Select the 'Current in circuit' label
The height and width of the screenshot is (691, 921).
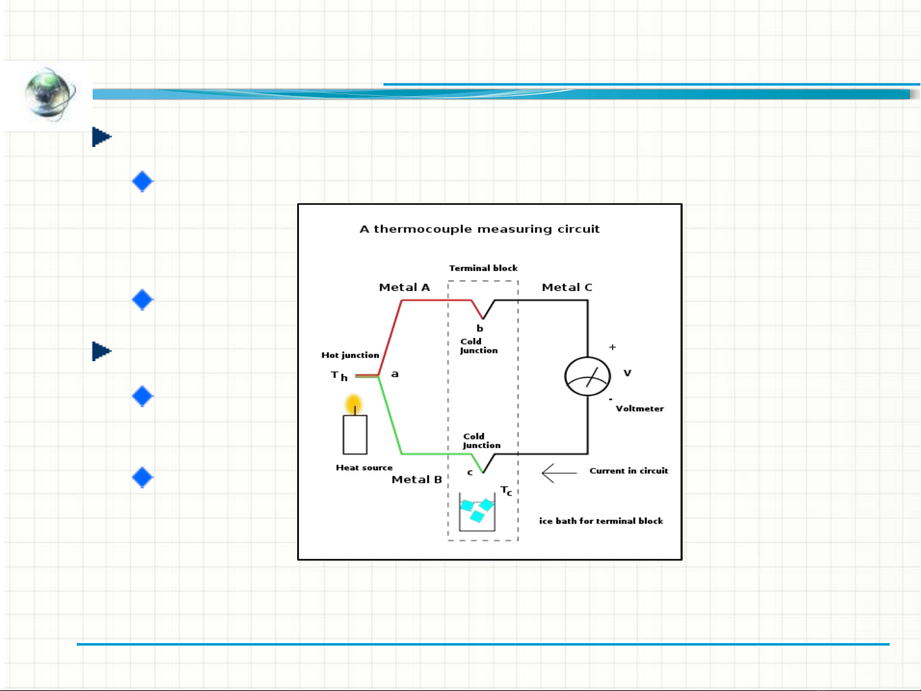(628, 470)
